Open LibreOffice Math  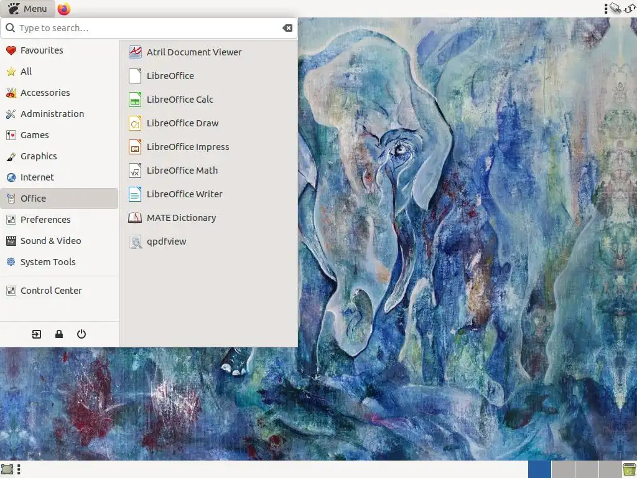pyautogui.click(x=209, y=171)
